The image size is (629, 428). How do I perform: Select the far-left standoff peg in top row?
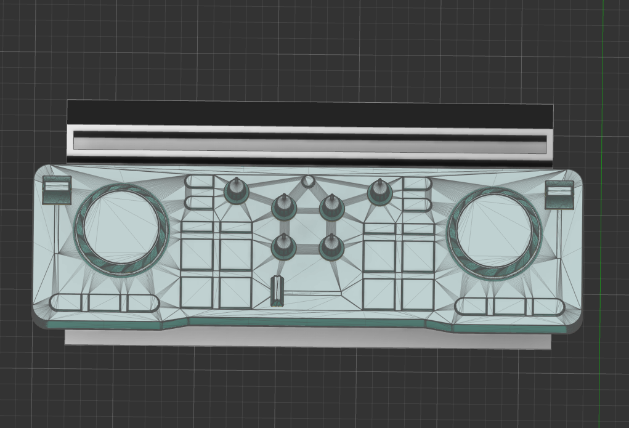237,190
